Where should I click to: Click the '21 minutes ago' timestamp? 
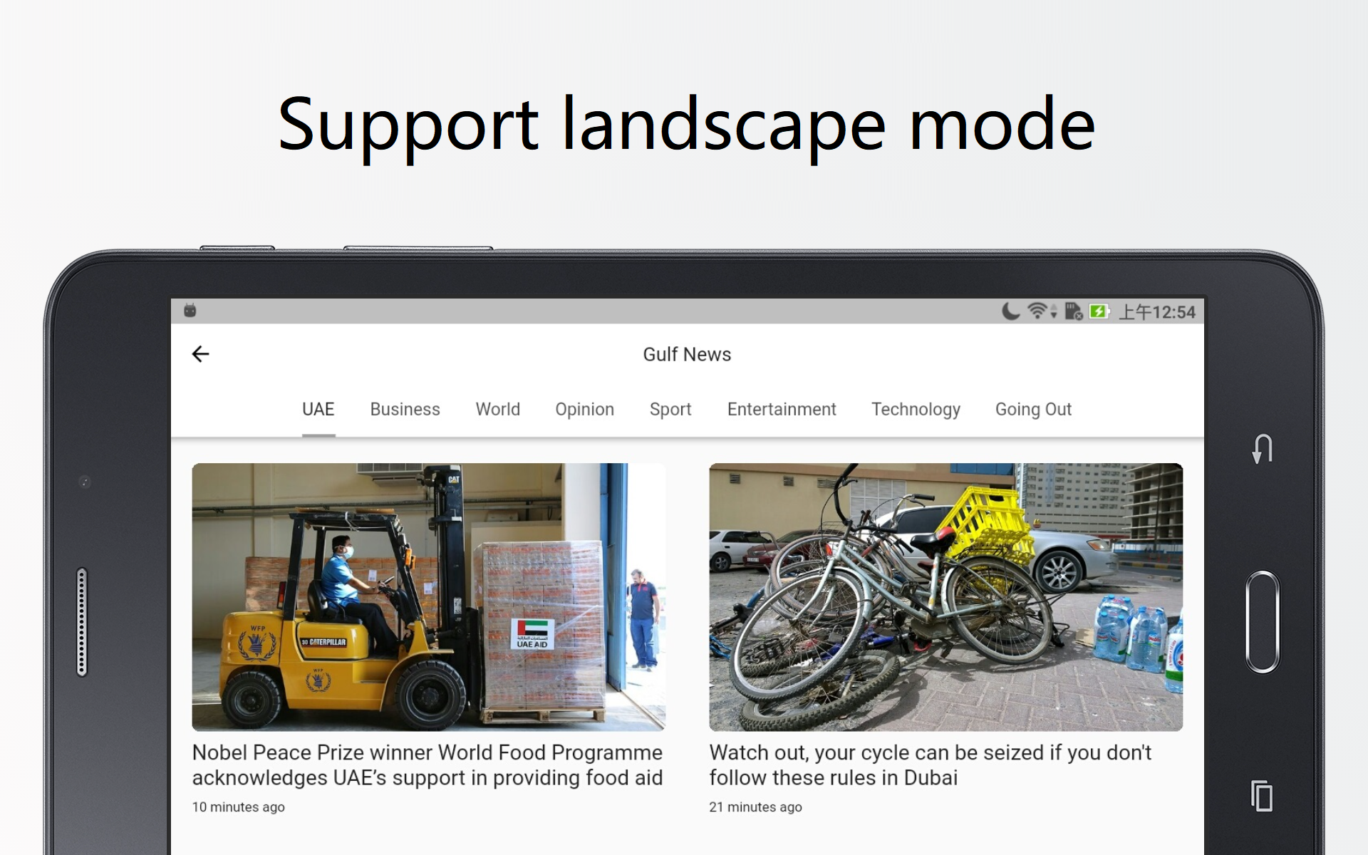coord(755,807)
